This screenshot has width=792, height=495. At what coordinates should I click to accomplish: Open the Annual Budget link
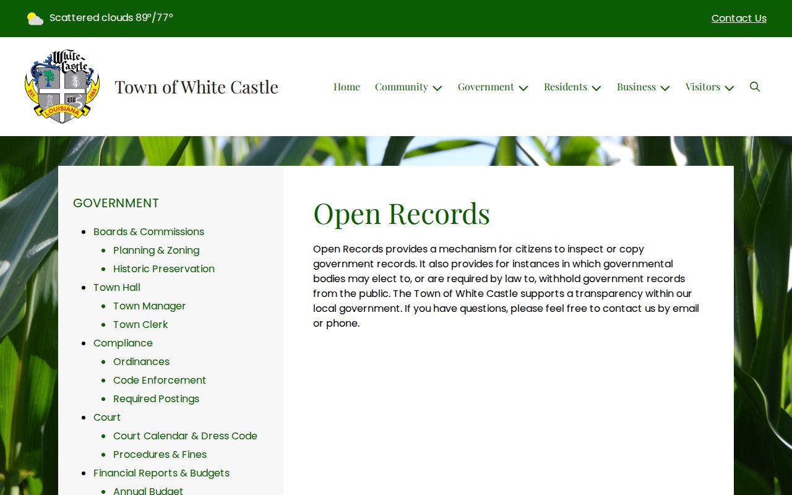coord(148,491)
